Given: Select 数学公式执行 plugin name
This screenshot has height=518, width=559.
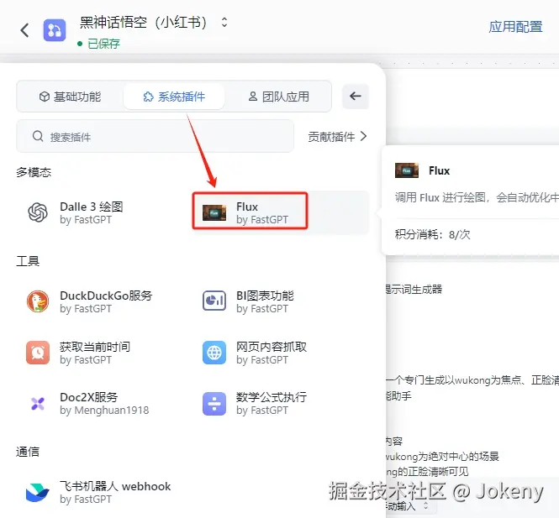Looking at the screenshot, I should click(272, 397).
